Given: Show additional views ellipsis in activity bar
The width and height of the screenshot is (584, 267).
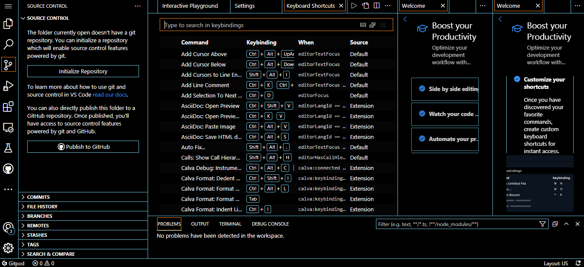Looking at the screenshot, I should [x=8, y=189].
